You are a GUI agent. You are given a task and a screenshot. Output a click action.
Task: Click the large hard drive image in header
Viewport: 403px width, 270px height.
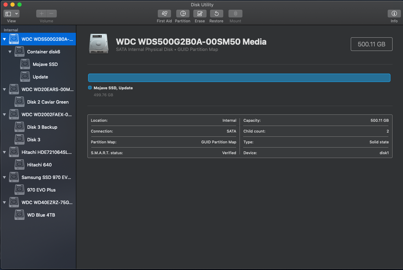[99, 44]
